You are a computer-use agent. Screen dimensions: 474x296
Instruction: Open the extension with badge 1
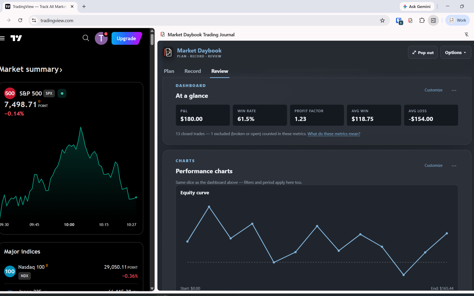coord(399,21)
